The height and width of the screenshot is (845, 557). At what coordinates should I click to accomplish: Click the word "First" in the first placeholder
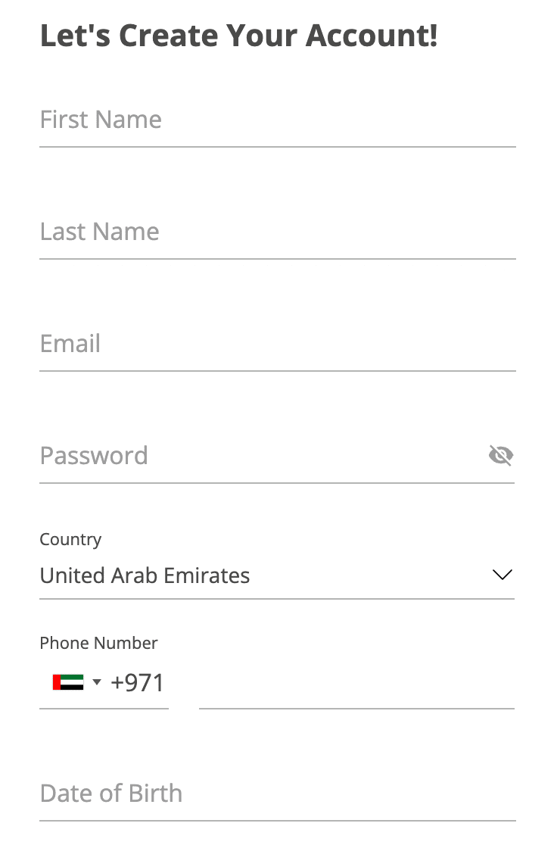coord(64,120)
